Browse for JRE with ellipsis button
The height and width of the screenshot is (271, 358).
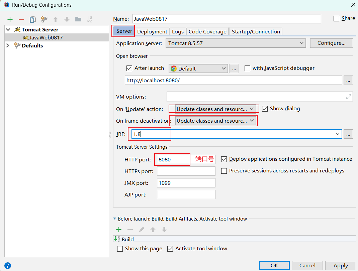[348, 134]
